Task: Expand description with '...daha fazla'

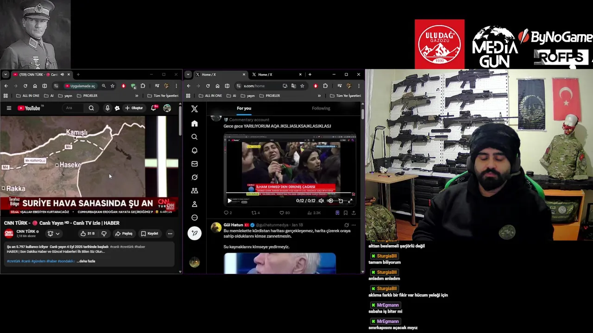Action: coord(86,261)
